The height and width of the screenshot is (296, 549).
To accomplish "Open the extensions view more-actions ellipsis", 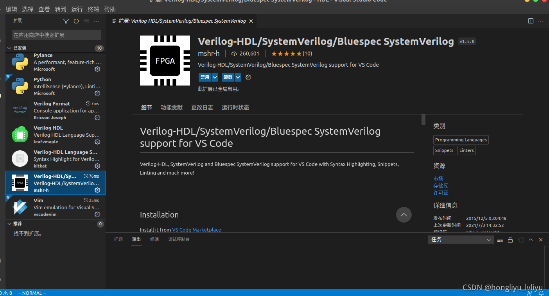I will pos(97,21).
